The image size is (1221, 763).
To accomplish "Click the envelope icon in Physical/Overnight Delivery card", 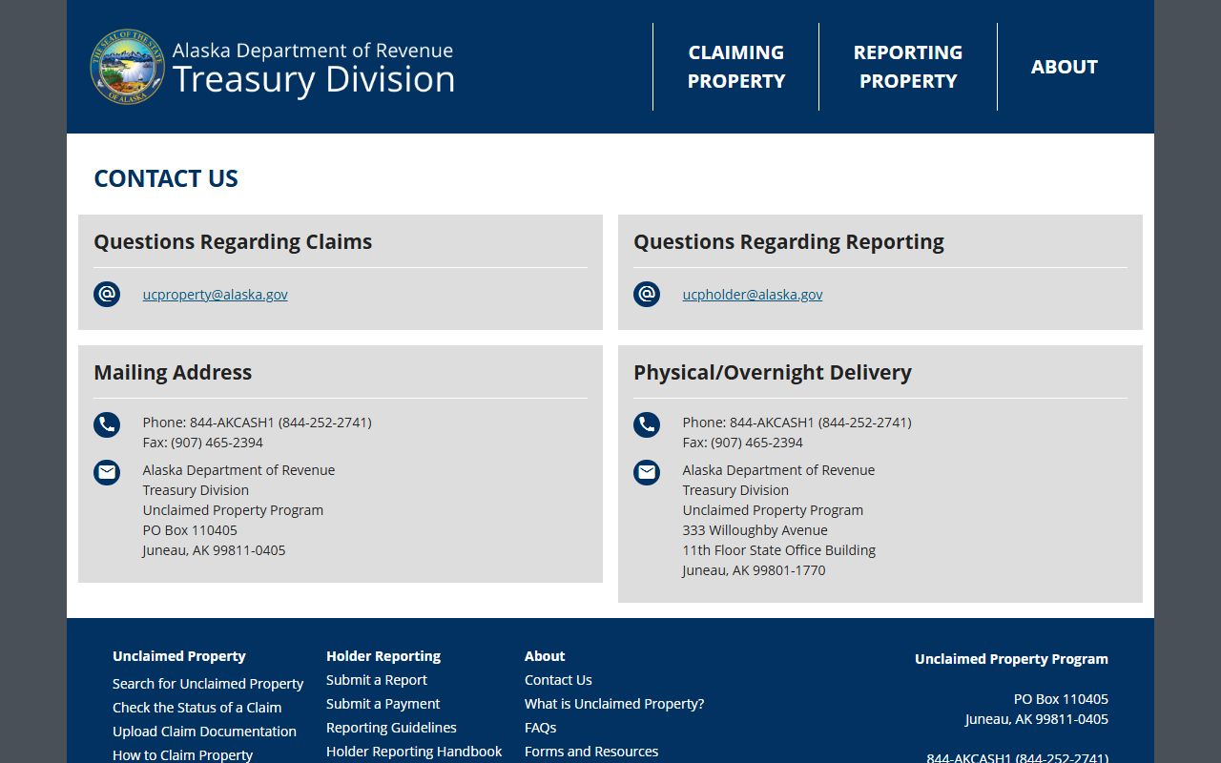I will coord(647,472).
